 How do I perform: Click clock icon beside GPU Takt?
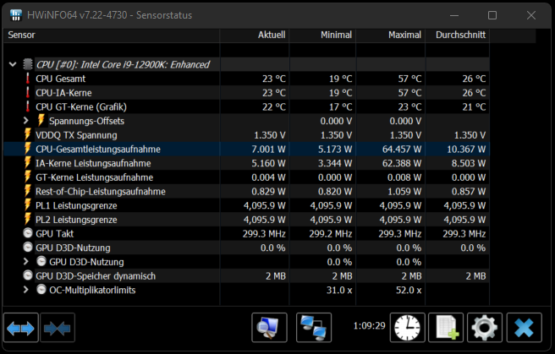[x=28, y=233]
